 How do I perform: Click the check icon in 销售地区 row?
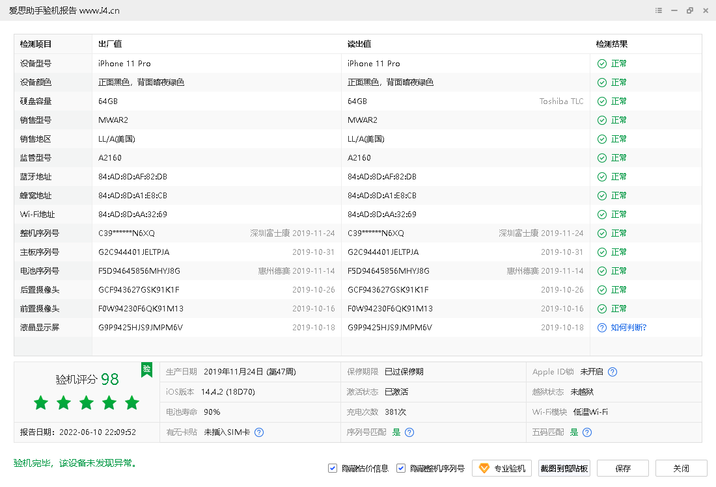[x=602, y=139]
